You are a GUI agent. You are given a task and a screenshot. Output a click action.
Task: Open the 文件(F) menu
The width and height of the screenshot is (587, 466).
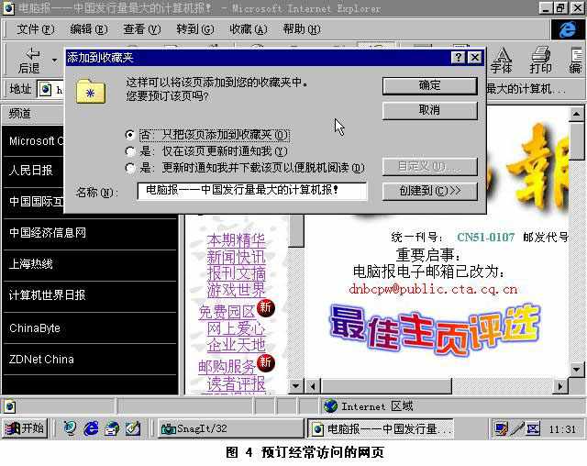coord(36,29)
